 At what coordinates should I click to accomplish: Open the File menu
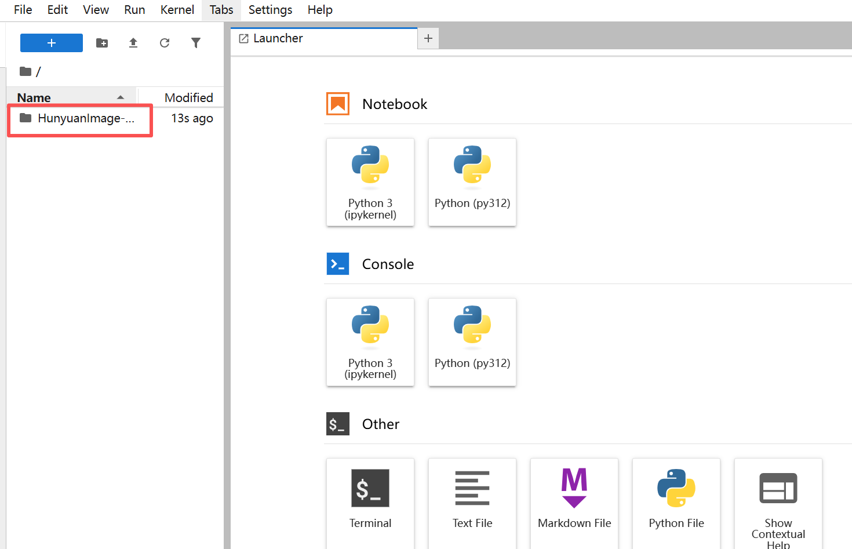23,10
